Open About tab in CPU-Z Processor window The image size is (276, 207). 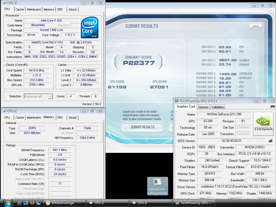pos(73,9)
